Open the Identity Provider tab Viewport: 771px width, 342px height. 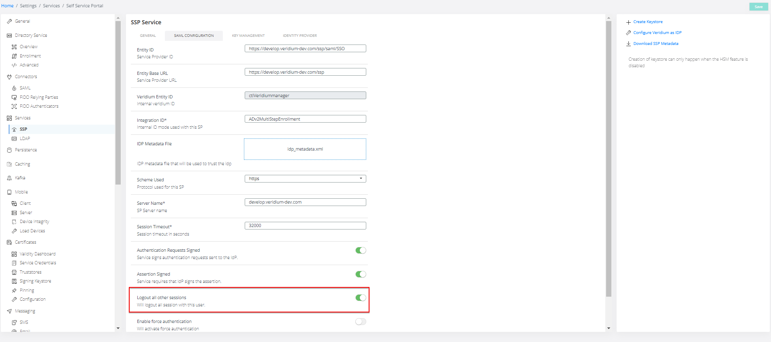click(x=299, y=36)
